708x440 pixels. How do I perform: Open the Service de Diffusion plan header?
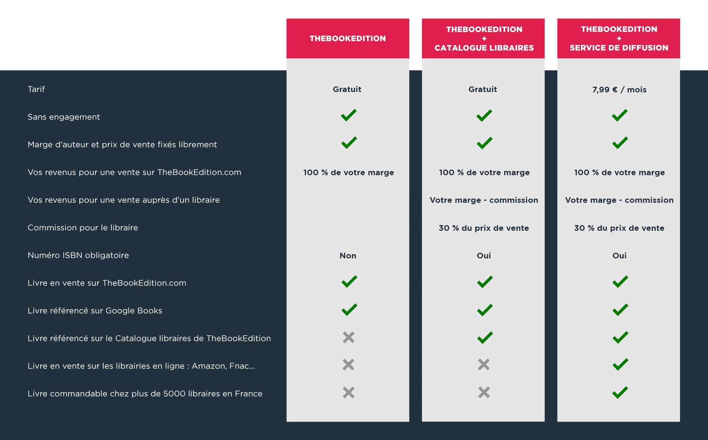tap(618, 38)
